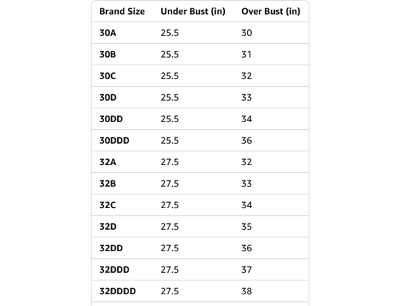
Task: Click the over bust value 31
Action: 246,54
